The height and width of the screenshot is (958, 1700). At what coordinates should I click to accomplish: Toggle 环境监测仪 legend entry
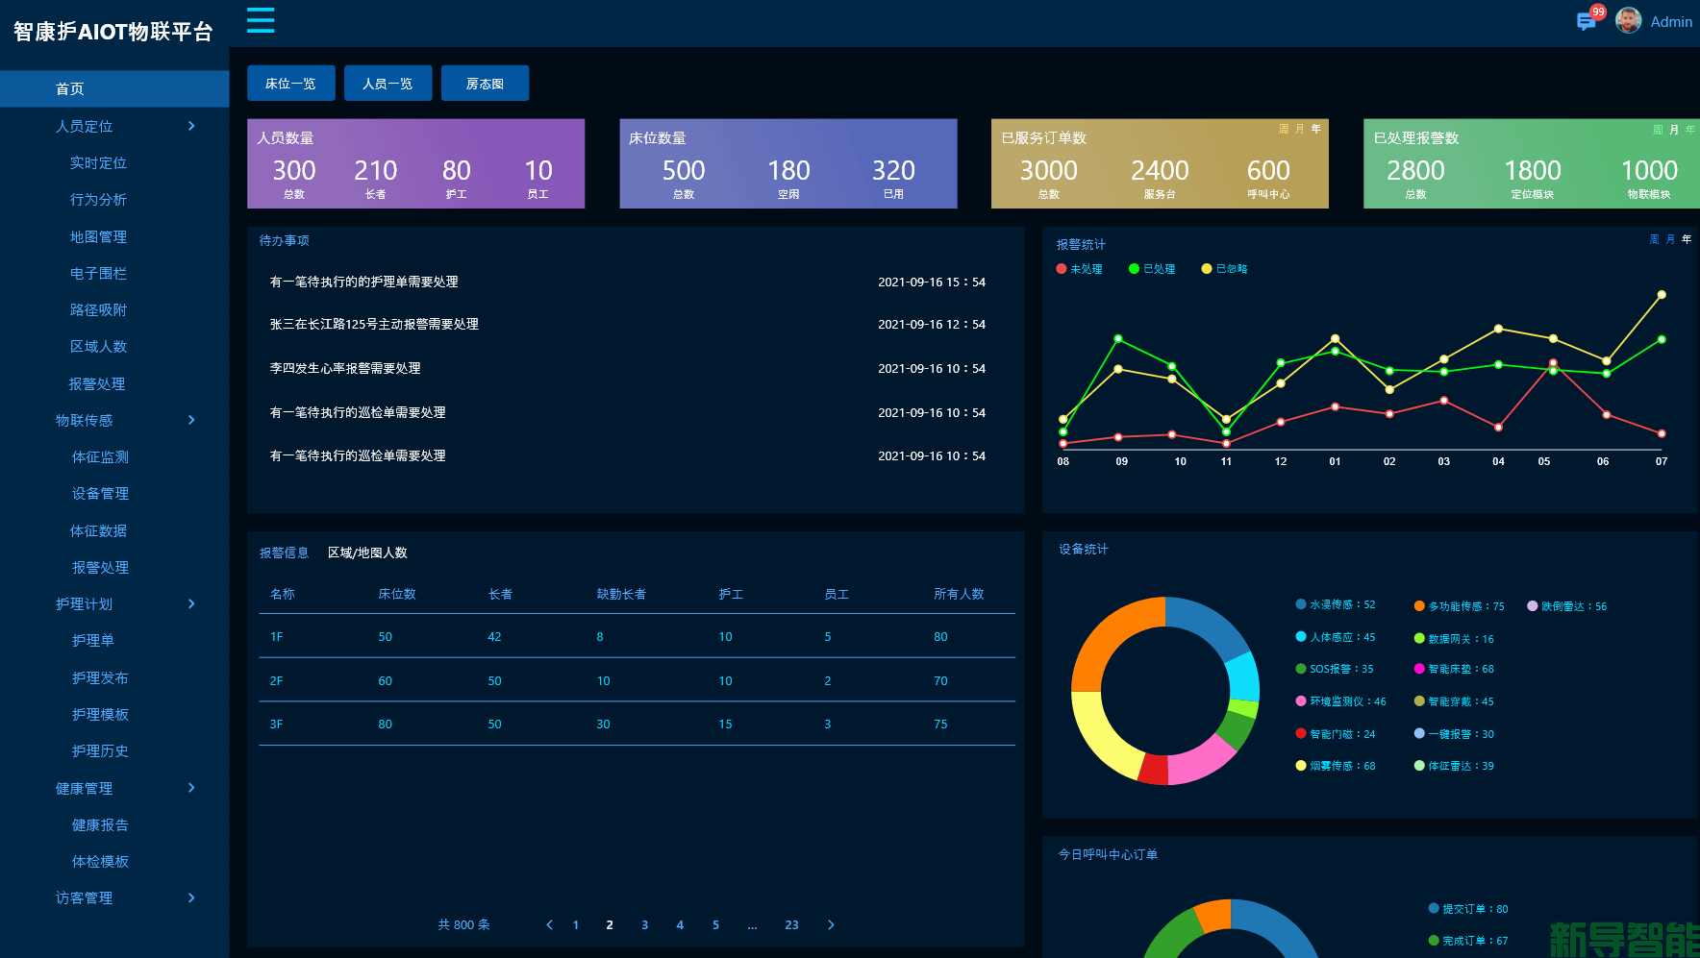pyautogui.click(x=1340, y=701)
